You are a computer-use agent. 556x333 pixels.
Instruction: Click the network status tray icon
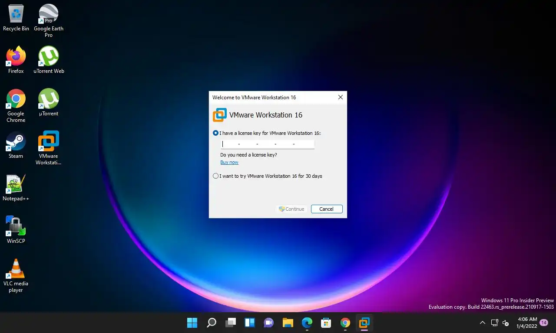pyautogui.click(x=494, y=323)
